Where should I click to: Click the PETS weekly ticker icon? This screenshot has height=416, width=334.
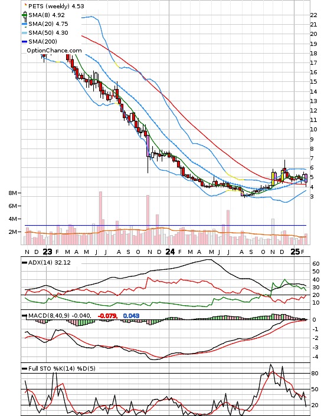(x=25, y=5)
